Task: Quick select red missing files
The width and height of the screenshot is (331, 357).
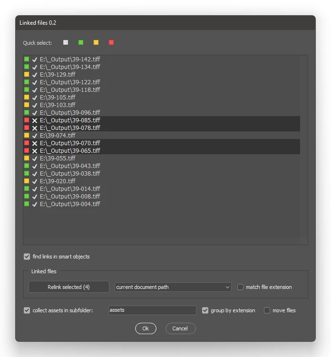Action: [x=111, y=42]
